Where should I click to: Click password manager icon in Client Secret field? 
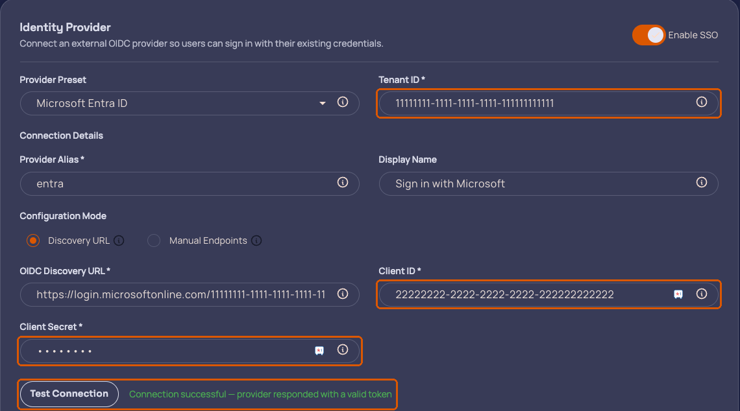[x=319, y=350]
